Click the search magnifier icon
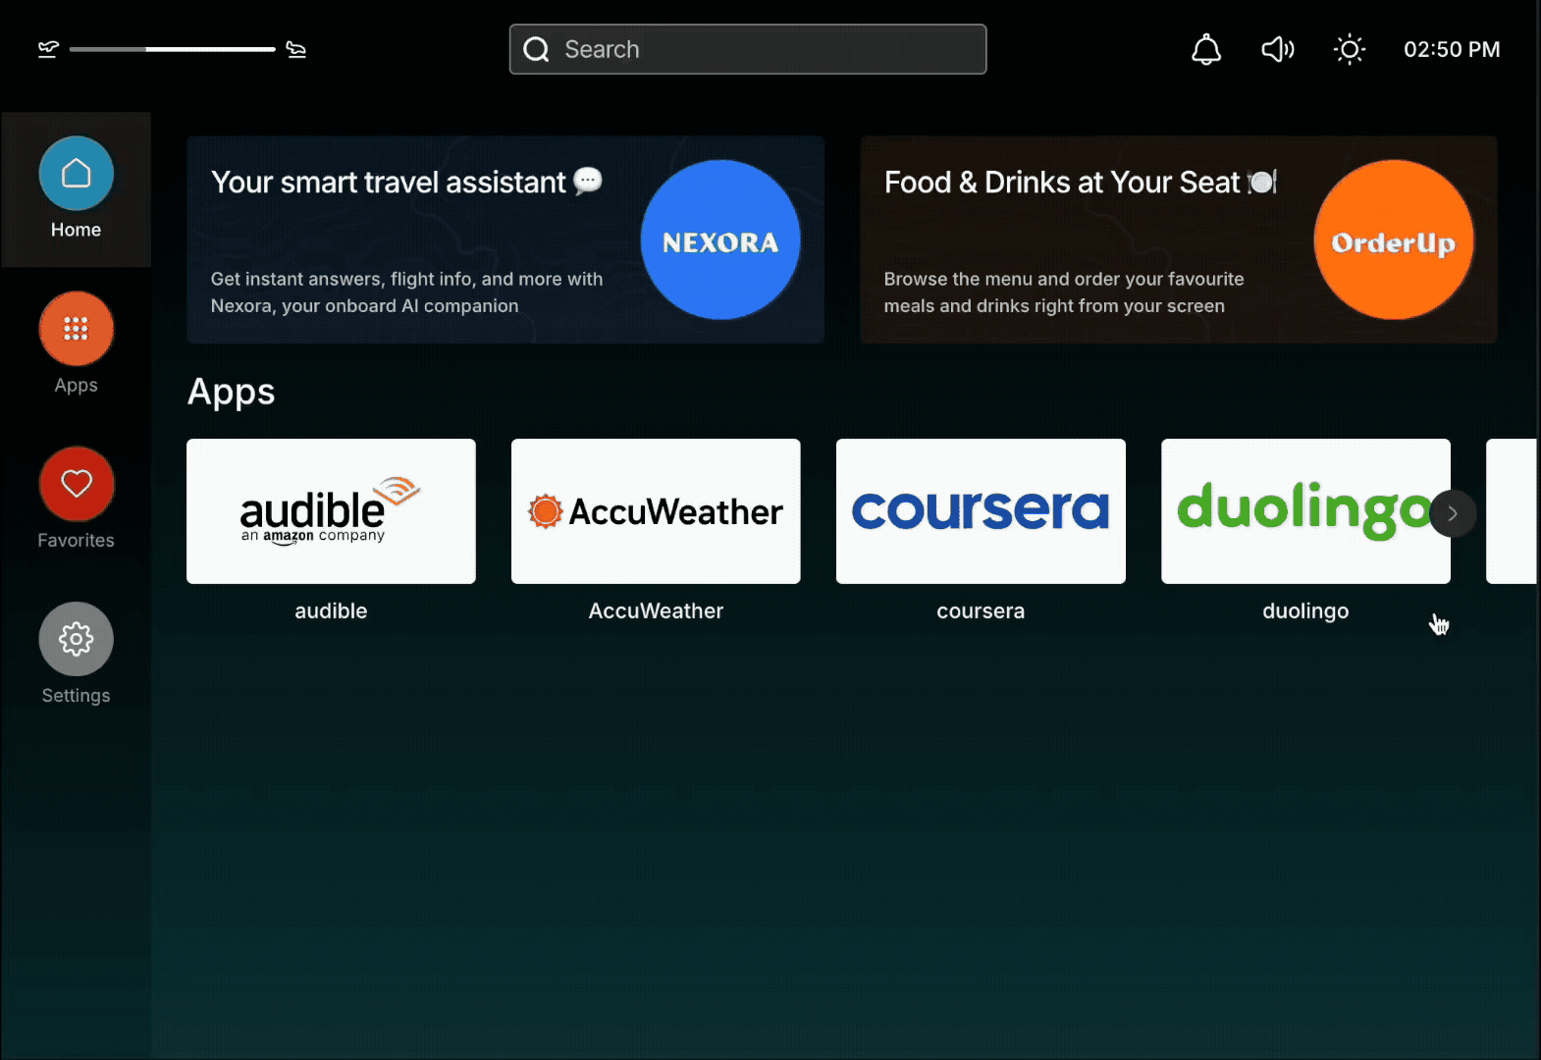 536,49
